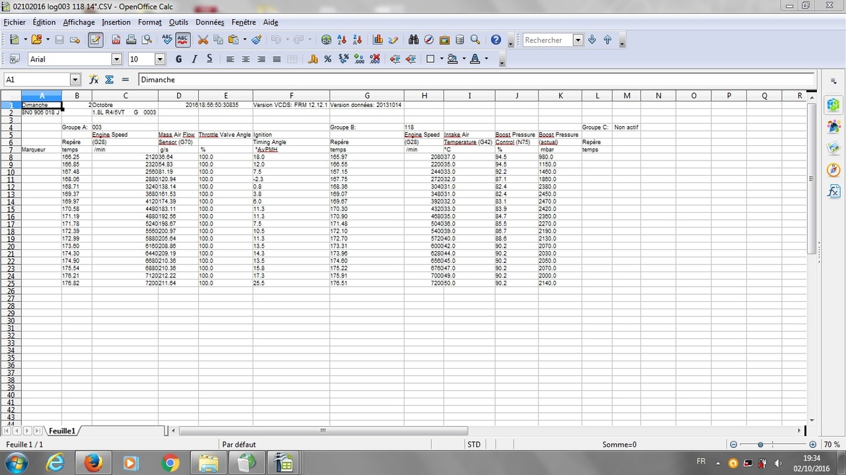Open the Function Wizard icon
Screen dimensions: 846x475
coord(94,79)
